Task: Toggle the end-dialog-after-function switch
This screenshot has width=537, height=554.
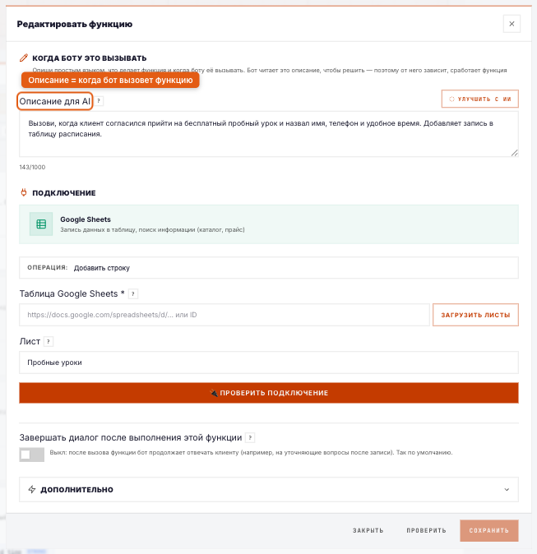Action: (x=32, y=455)
